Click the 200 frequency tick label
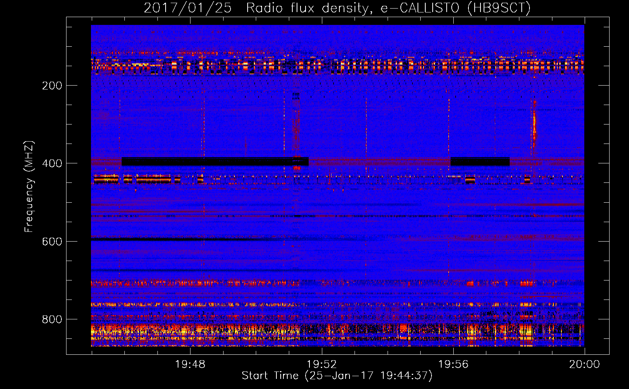Screen dimensions: 629x389 click(x=52, y=86)
